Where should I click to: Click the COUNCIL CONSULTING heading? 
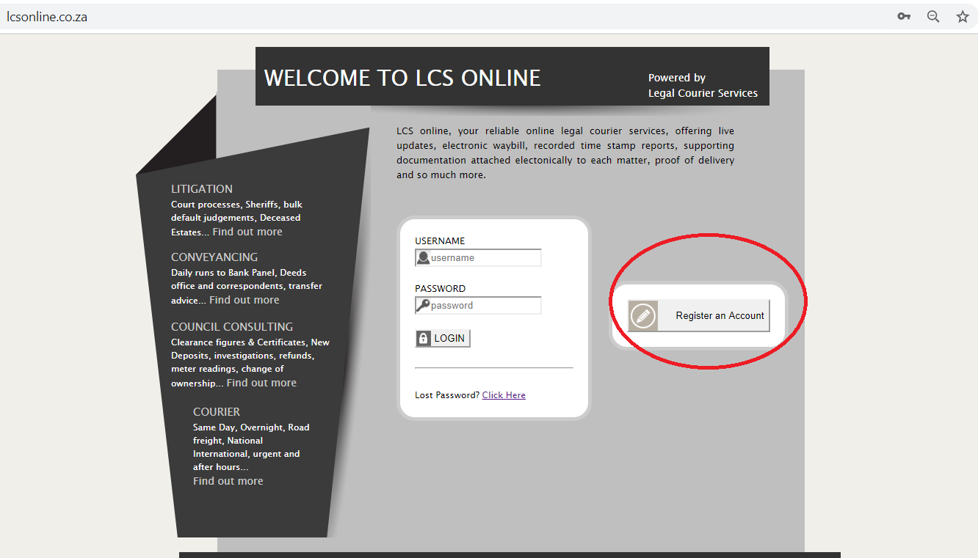232,326
